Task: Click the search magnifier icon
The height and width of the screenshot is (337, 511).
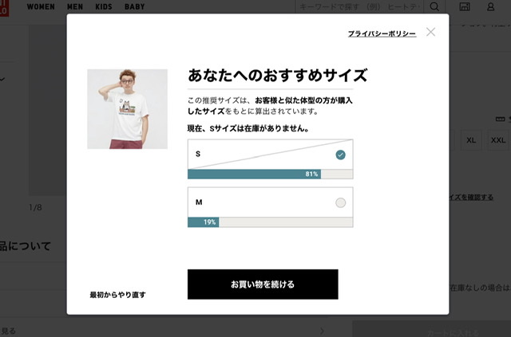Action: pyautogui.click(x=434, y=6)
